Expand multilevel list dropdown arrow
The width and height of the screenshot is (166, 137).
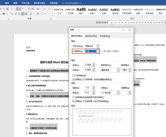coord(25,9)
